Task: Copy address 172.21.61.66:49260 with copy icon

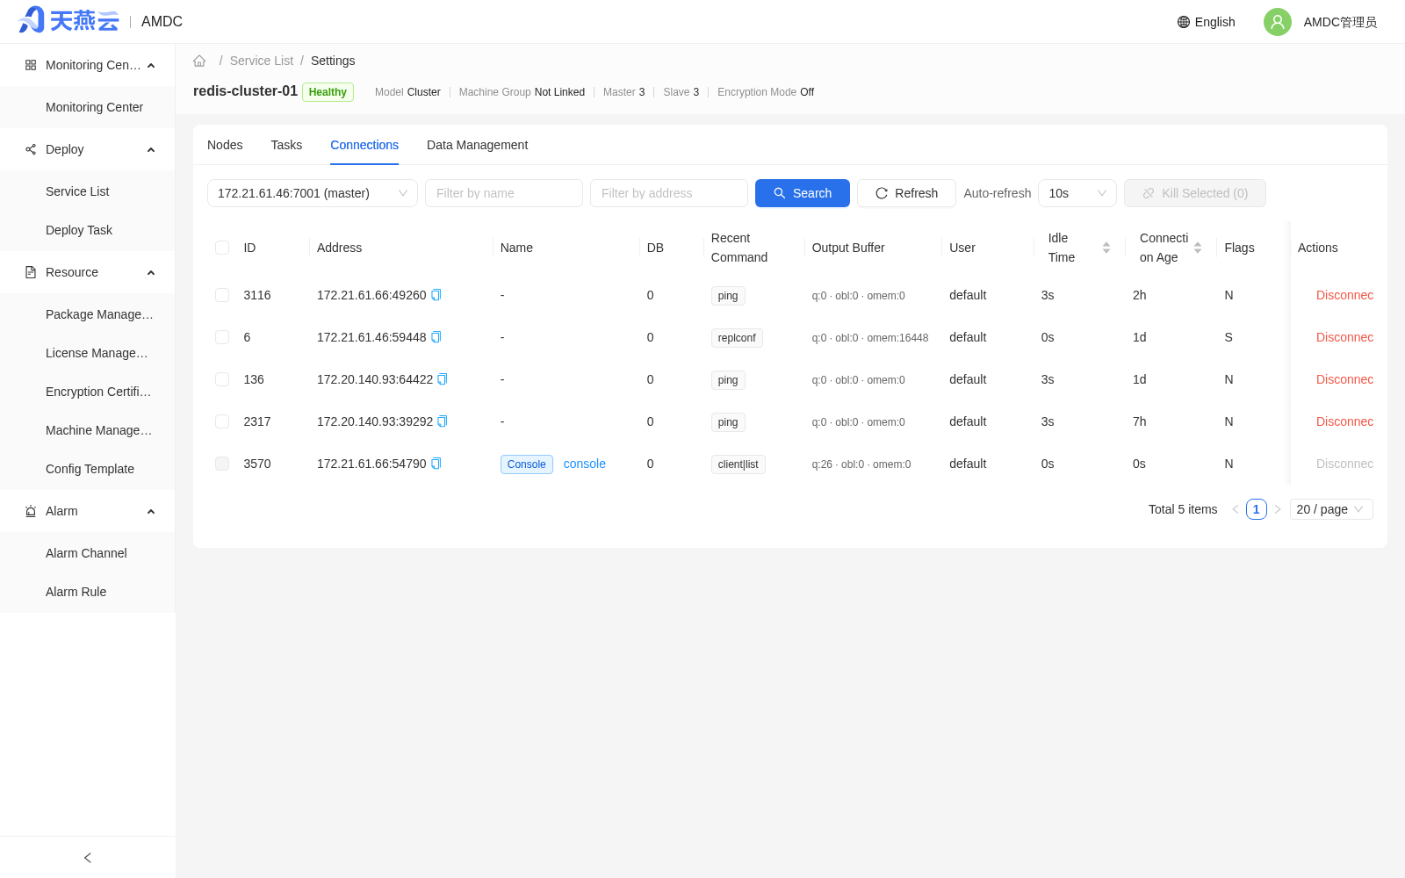Action: coord(436,295)
